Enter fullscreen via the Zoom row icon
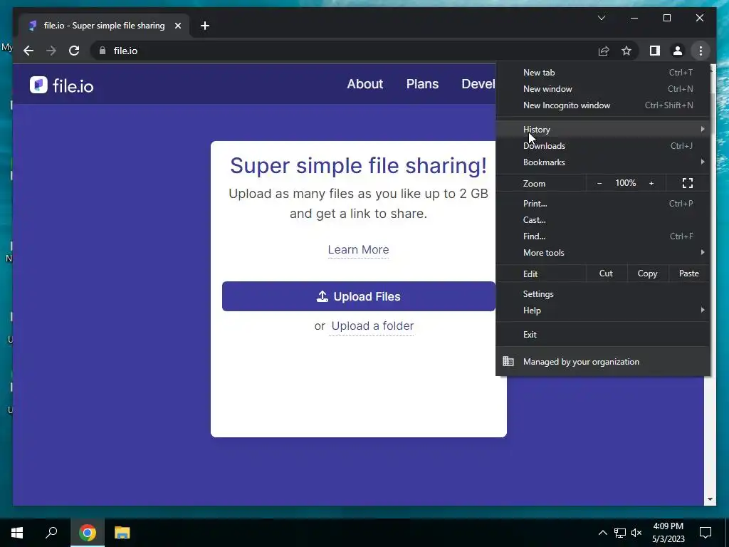Screen dimensions: 729x547 tap(688, 183)
